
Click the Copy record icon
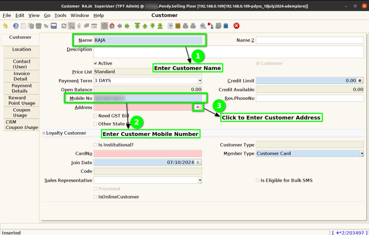(x=31, y=26)
